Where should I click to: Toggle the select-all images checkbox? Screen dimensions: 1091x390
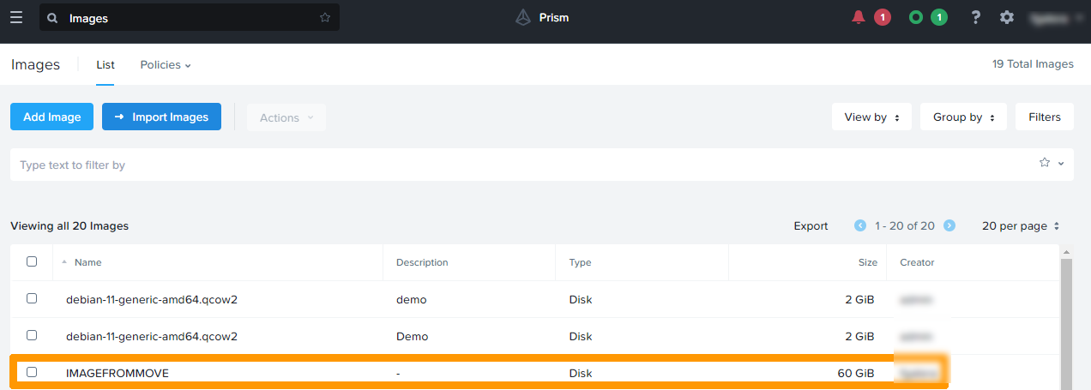point(32,261)
